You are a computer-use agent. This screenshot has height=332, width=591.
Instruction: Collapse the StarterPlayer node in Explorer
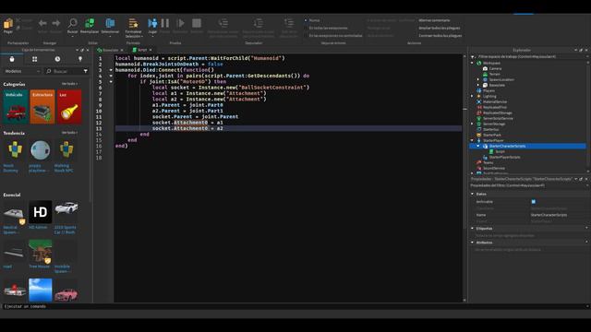click(x=472, y=140)
